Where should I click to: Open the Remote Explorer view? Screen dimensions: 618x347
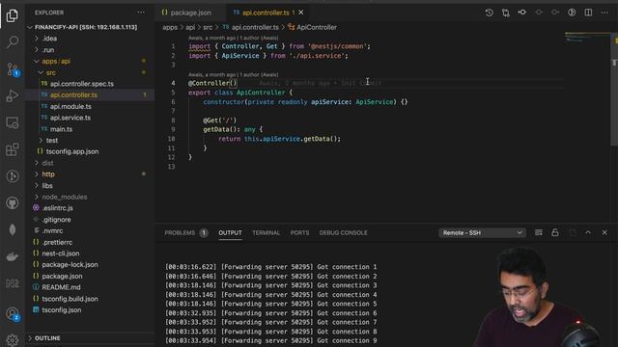click(13, 122)
